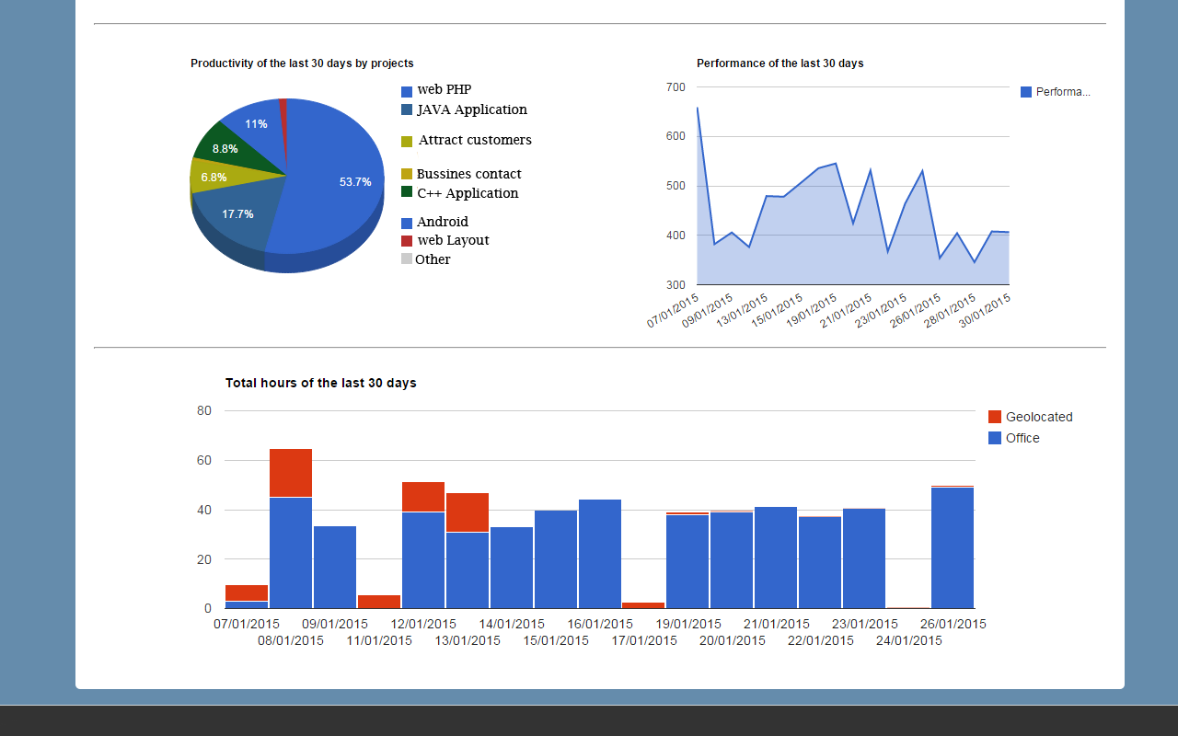
Task: Click the 30/01/2015 label on the line chart axis
Action: tap(985, 313)
